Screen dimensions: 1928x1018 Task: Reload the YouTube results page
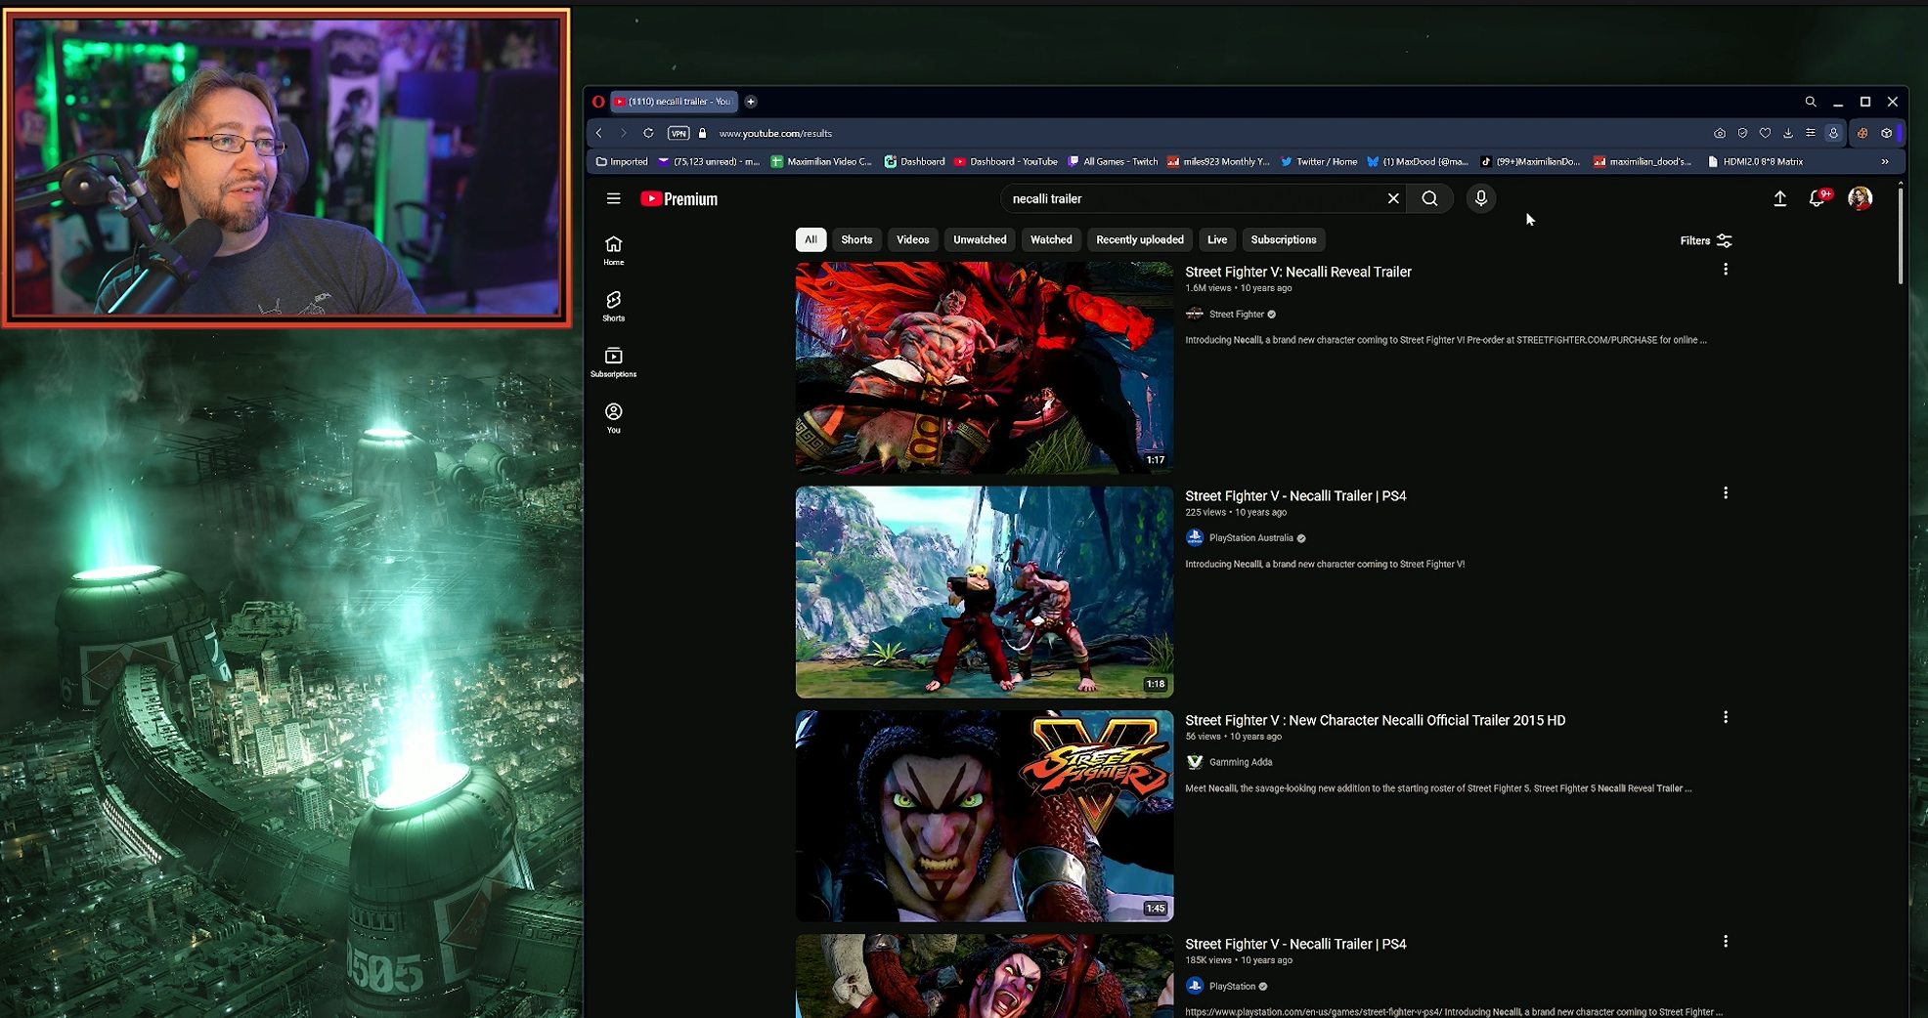click(648, 133)
